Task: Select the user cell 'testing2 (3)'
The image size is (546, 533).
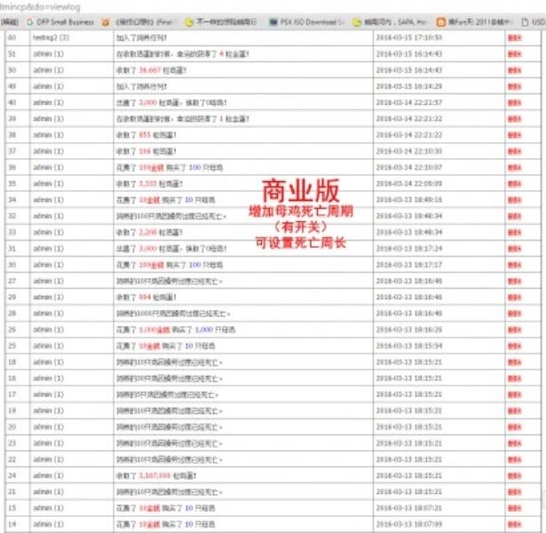Action: [x=51, y=37]
